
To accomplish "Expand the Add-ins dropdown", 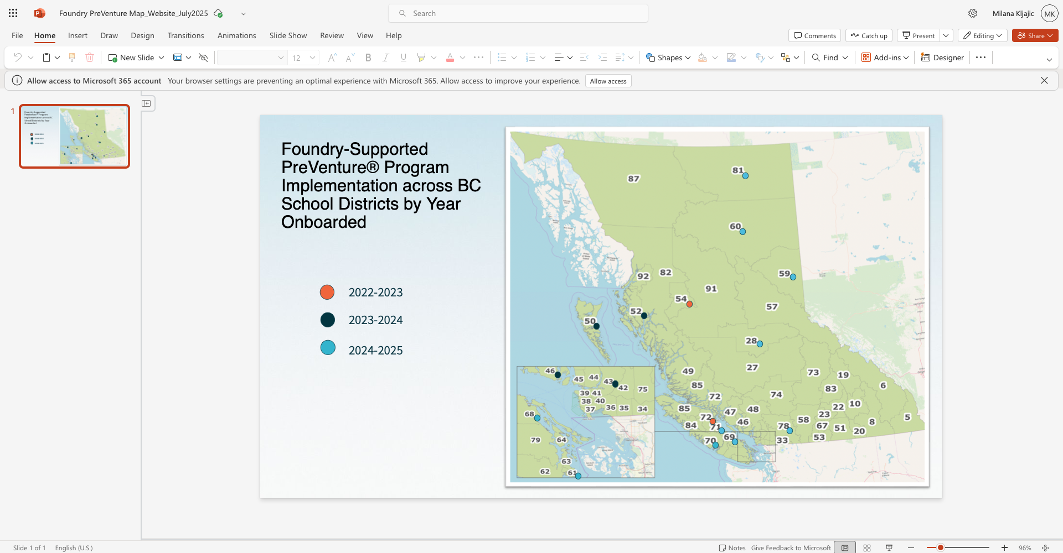I will (x=906, y=58).
